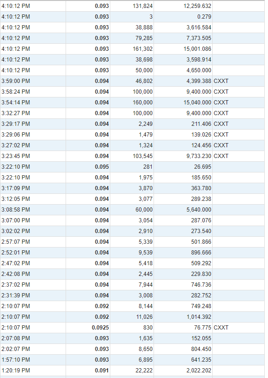Click the volume 11,026 cell

[132, 317]
